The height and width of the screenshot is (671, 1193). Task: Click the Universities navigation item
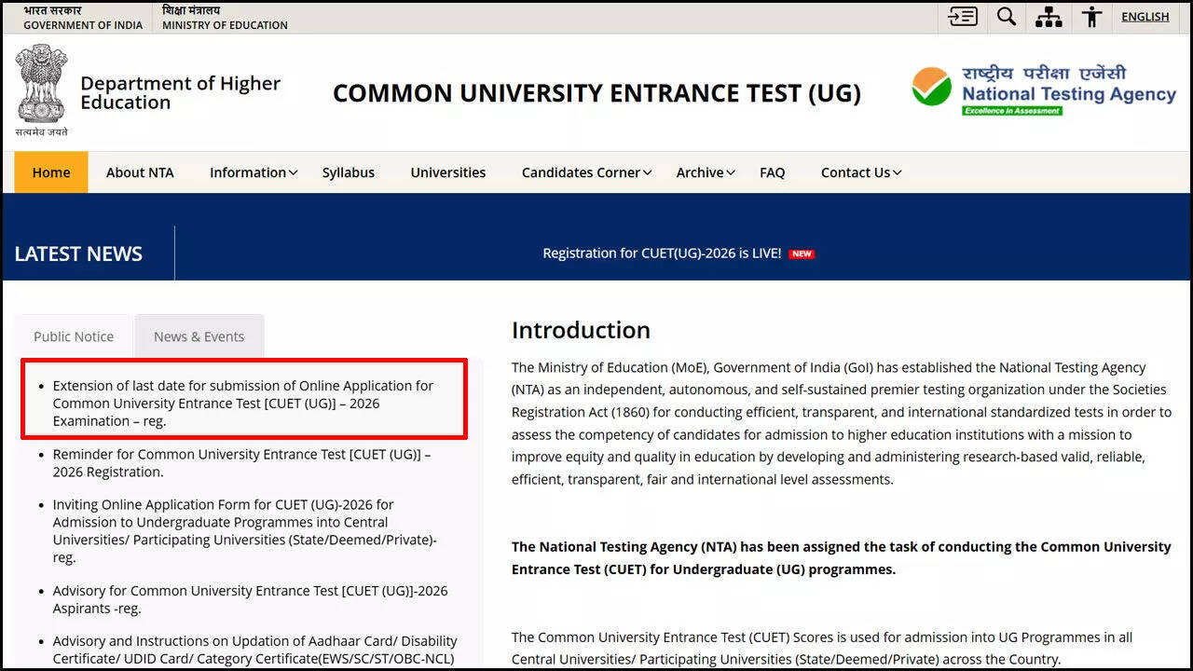pos(447,172)
